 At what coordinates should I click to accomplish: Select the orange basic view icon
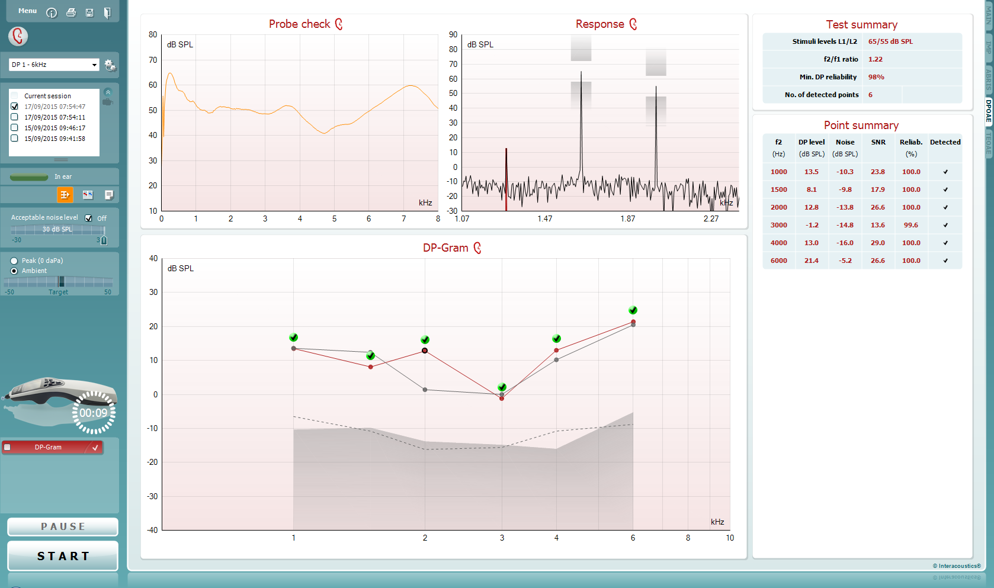point(65,195)
